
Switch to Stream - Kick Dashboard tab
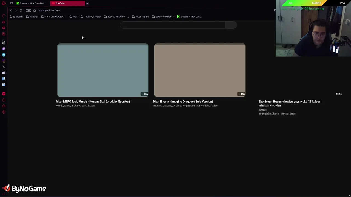pyautogui.click(x=31, y=3)
